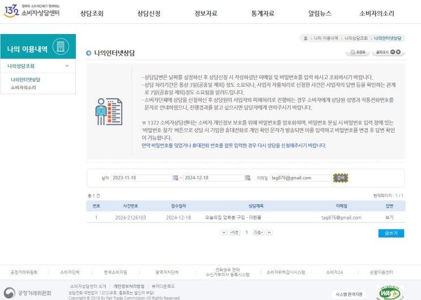Open 소비자상담센터 소개 footer link
The height and width of the screenshot is (300, 421).
coord(88,286)
